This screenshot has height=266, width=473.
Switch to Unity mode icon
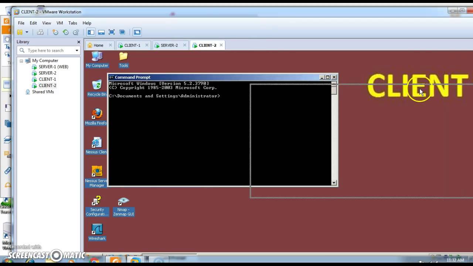[x=122, y=32]
